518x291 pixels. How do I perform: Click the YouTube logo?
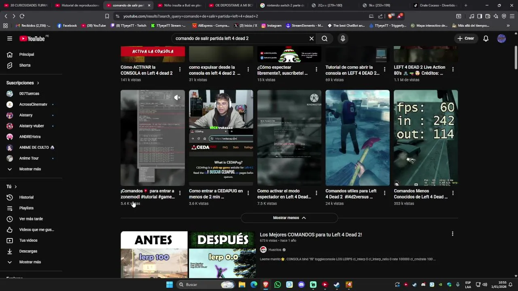[32, 38]
